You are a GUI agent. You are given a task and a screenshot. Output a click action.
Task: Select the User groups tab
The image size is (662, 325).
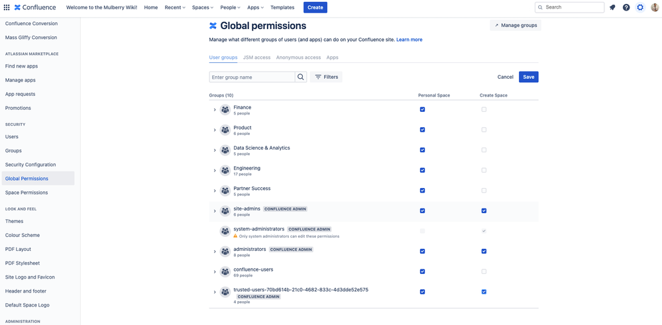pos(223,58)
